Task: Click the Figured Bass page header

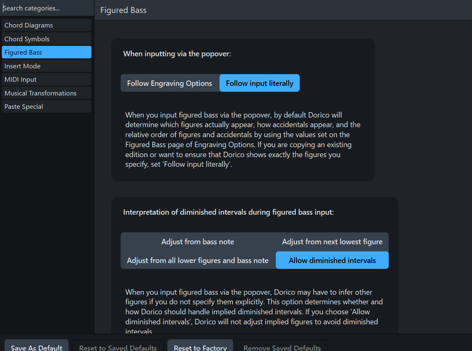Action: pos(123,10)
